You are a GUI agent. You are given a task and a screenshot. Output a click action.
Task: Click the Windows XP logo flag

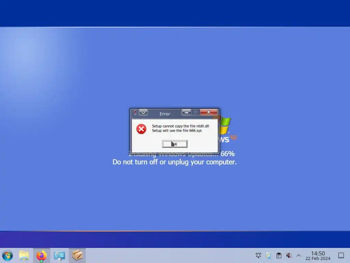coord(225,125)
